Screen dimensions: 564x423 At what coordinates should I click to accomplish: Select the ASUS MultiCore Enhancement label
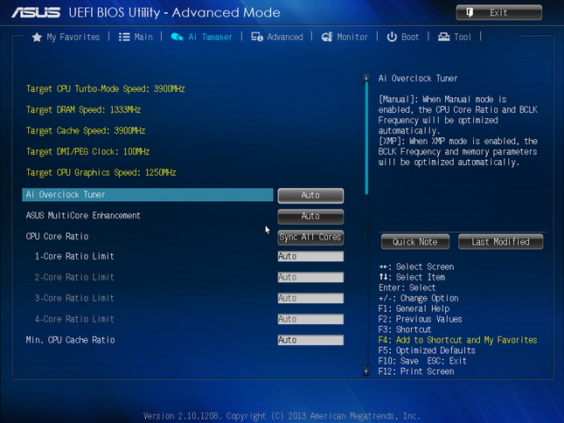(83, 216)
